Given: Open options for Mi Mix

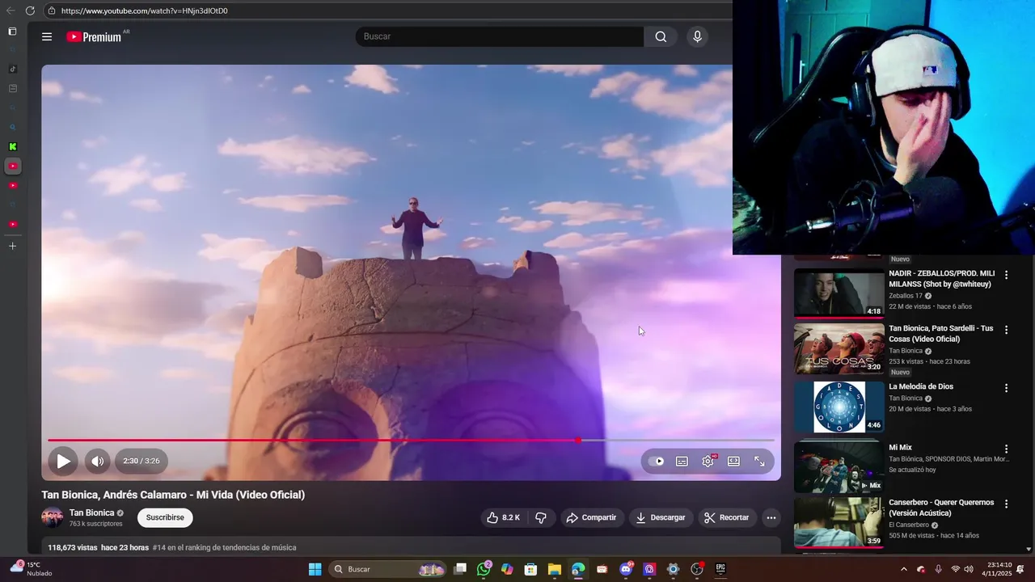Looking at the screenshot, I should point(1007,449).
